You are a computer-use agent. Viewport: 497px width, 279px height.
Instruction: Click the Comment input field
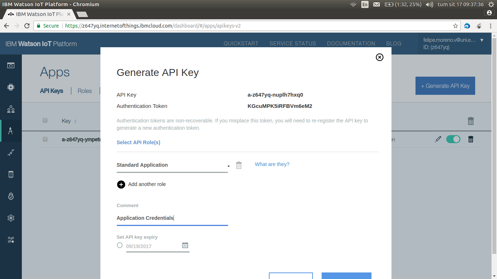[x=172, y=218]
